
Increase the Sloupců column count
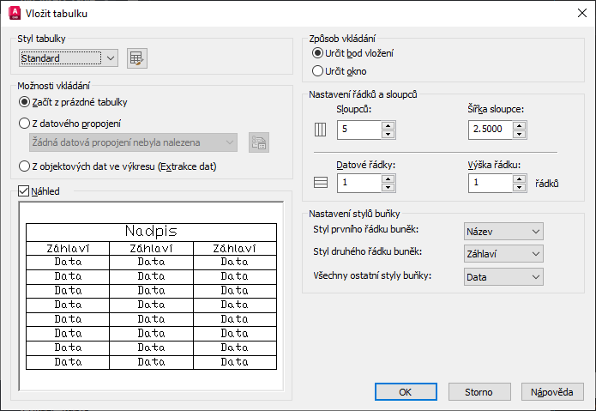(388, 126)
